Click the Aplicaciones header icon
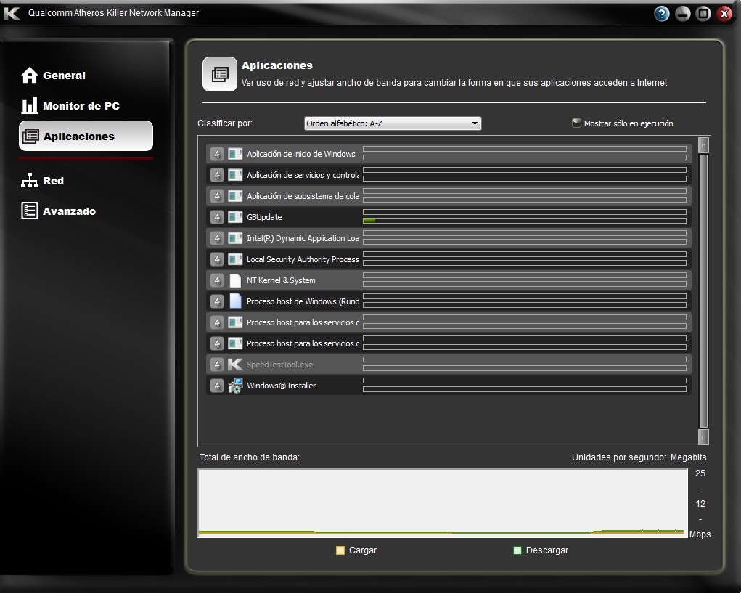This screenshot has height=594, width=741. pyautogui.click(x=220, y=74)
